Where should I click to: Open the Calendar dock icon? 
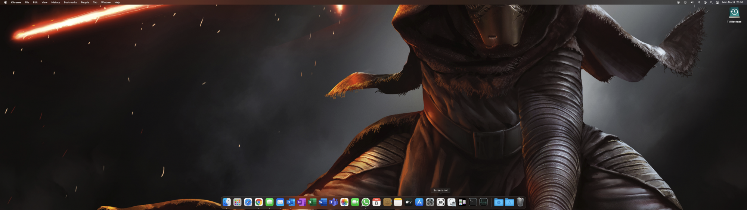click(376, 202)
